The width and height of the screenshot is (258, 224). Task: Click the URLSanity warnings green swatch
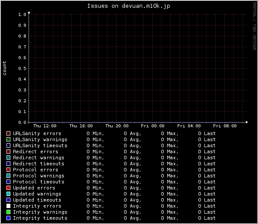8,139
